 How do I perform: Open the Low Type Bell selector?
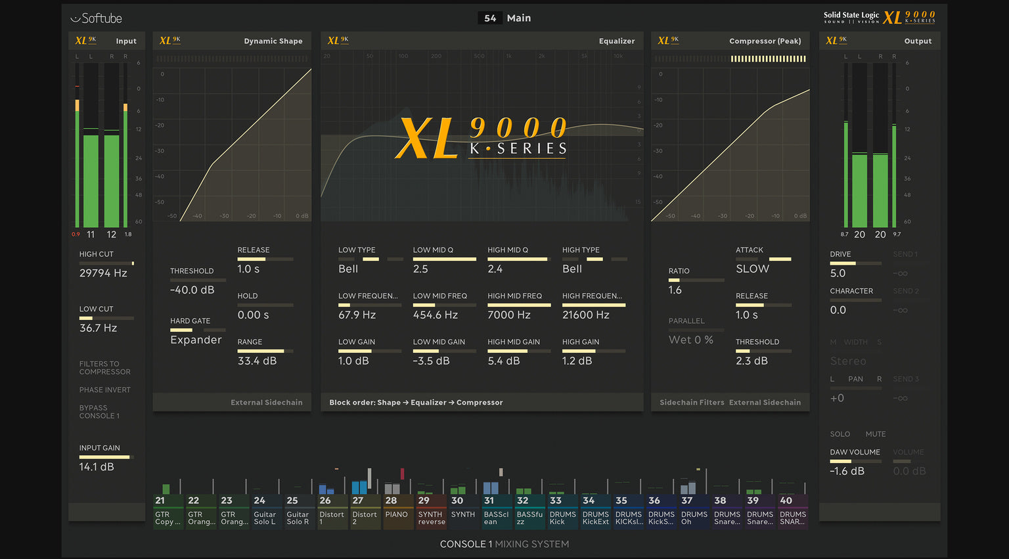point(348,268)
